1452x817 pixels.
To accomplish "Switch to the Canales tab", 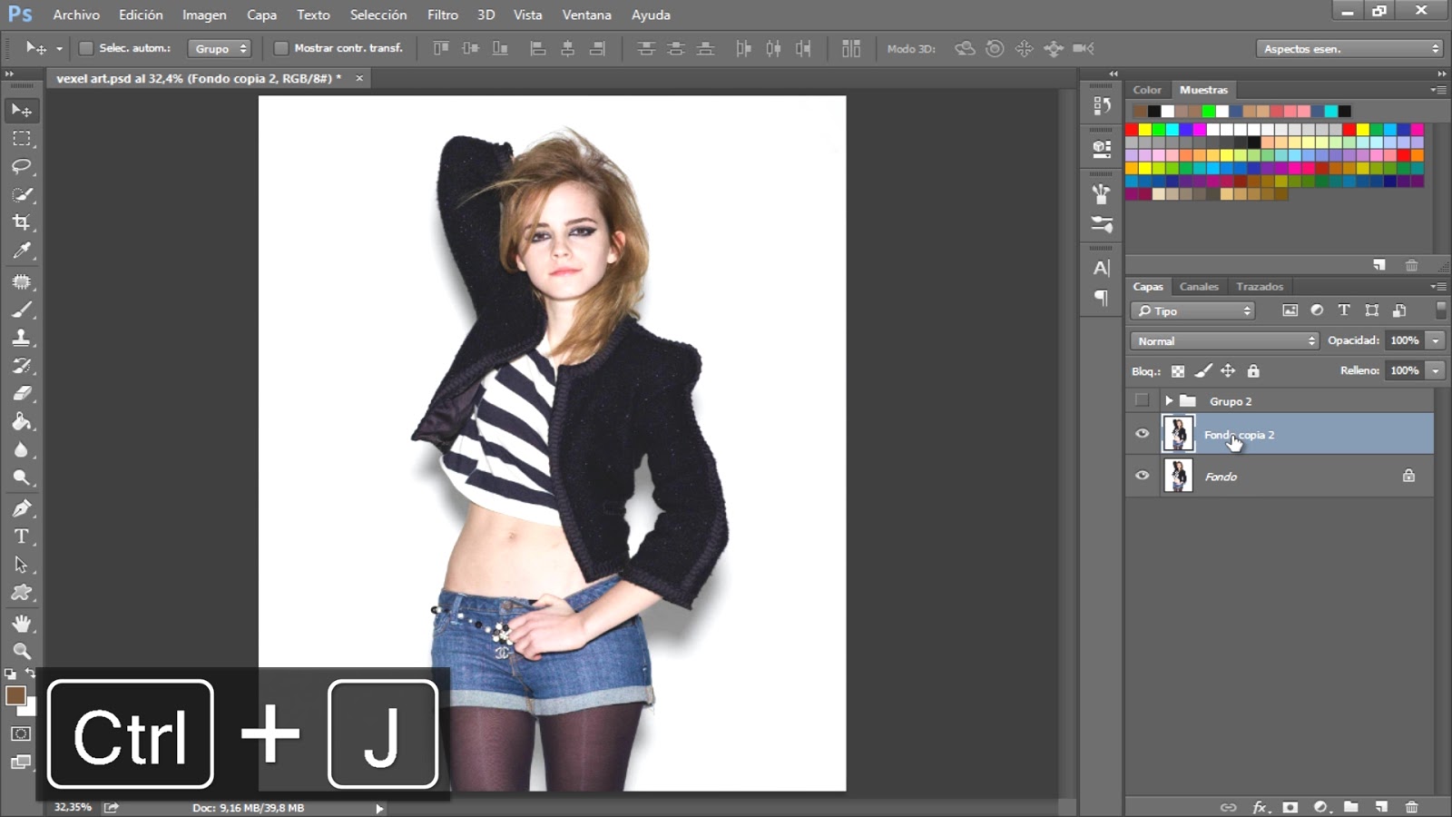I will (1198, 286).
